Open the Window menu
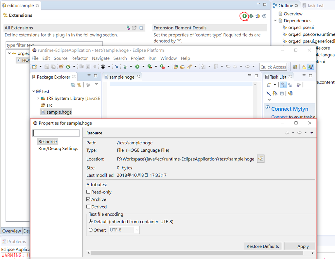The width and height of the screenshot is (335, 259). [x=168, y=58]
